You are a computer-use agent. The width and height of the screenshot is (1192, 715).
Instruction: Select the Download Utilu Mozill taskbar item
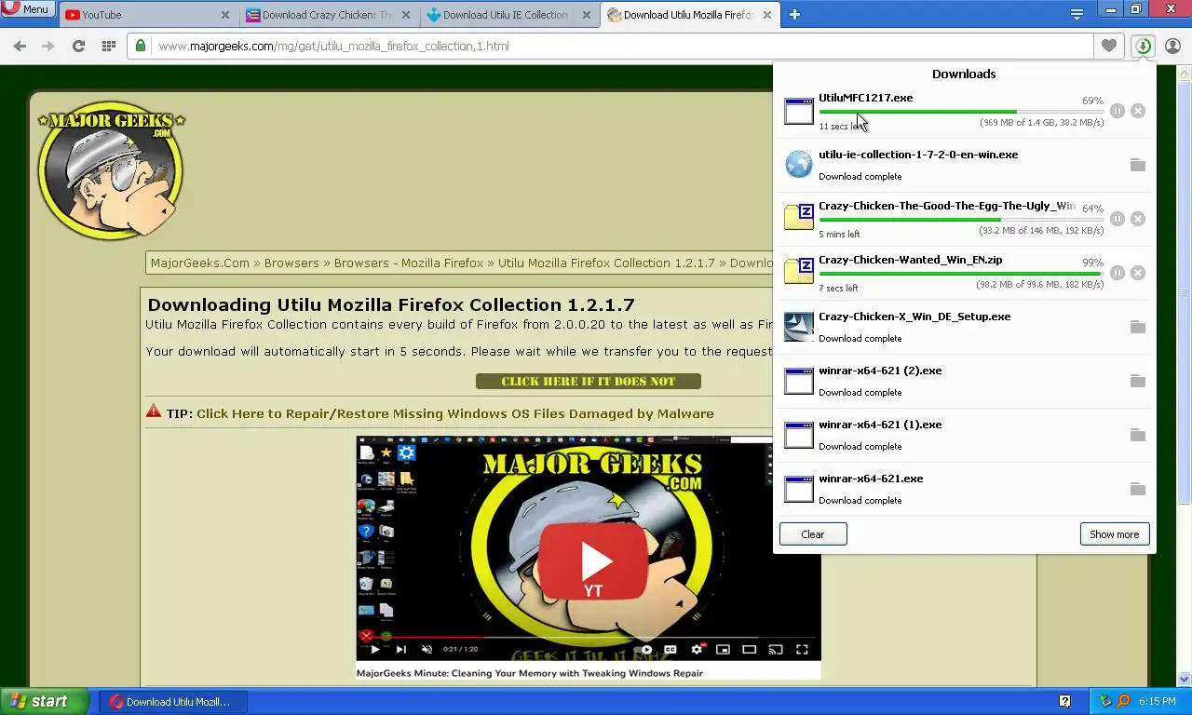(173, 702)
